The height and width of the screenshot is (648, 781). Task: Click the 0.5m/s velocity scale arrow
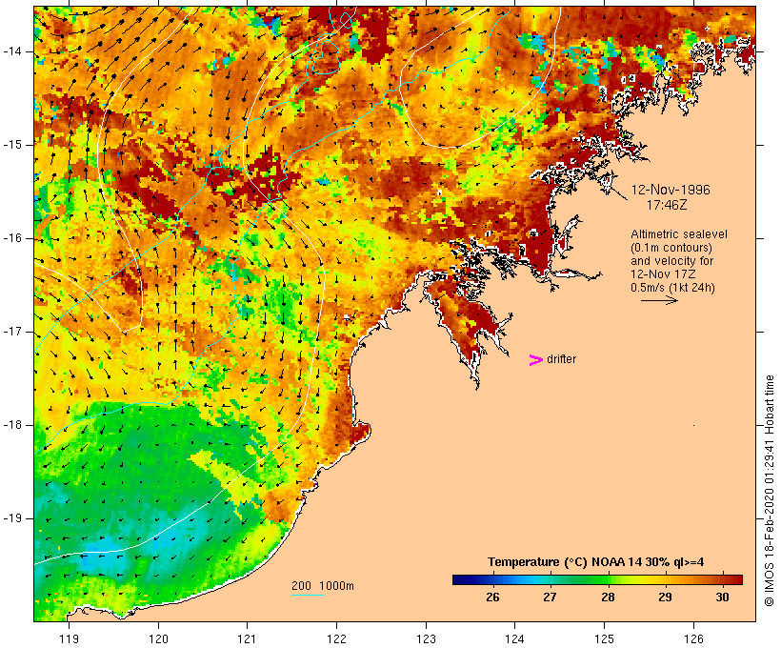point(659,300)
